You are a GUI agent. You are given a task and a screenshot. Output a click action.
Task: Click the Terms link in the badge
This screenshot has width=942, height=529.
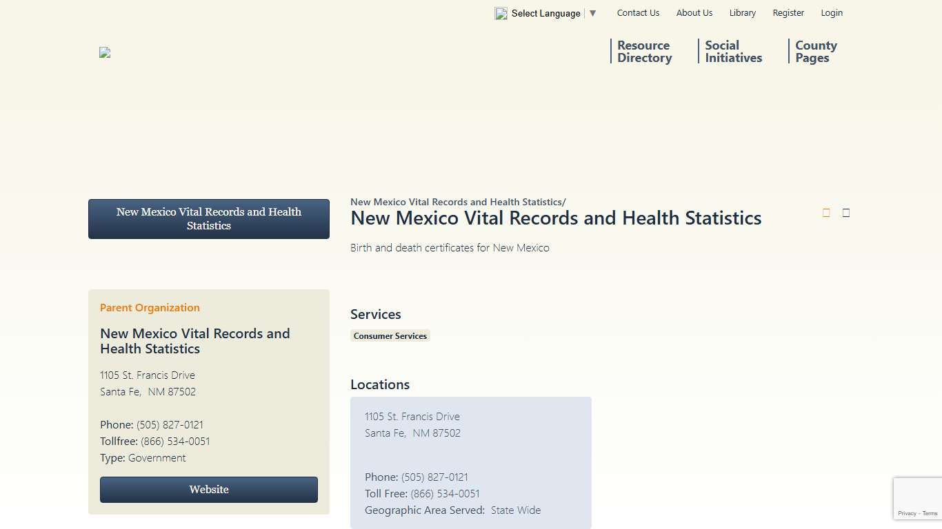930,513
